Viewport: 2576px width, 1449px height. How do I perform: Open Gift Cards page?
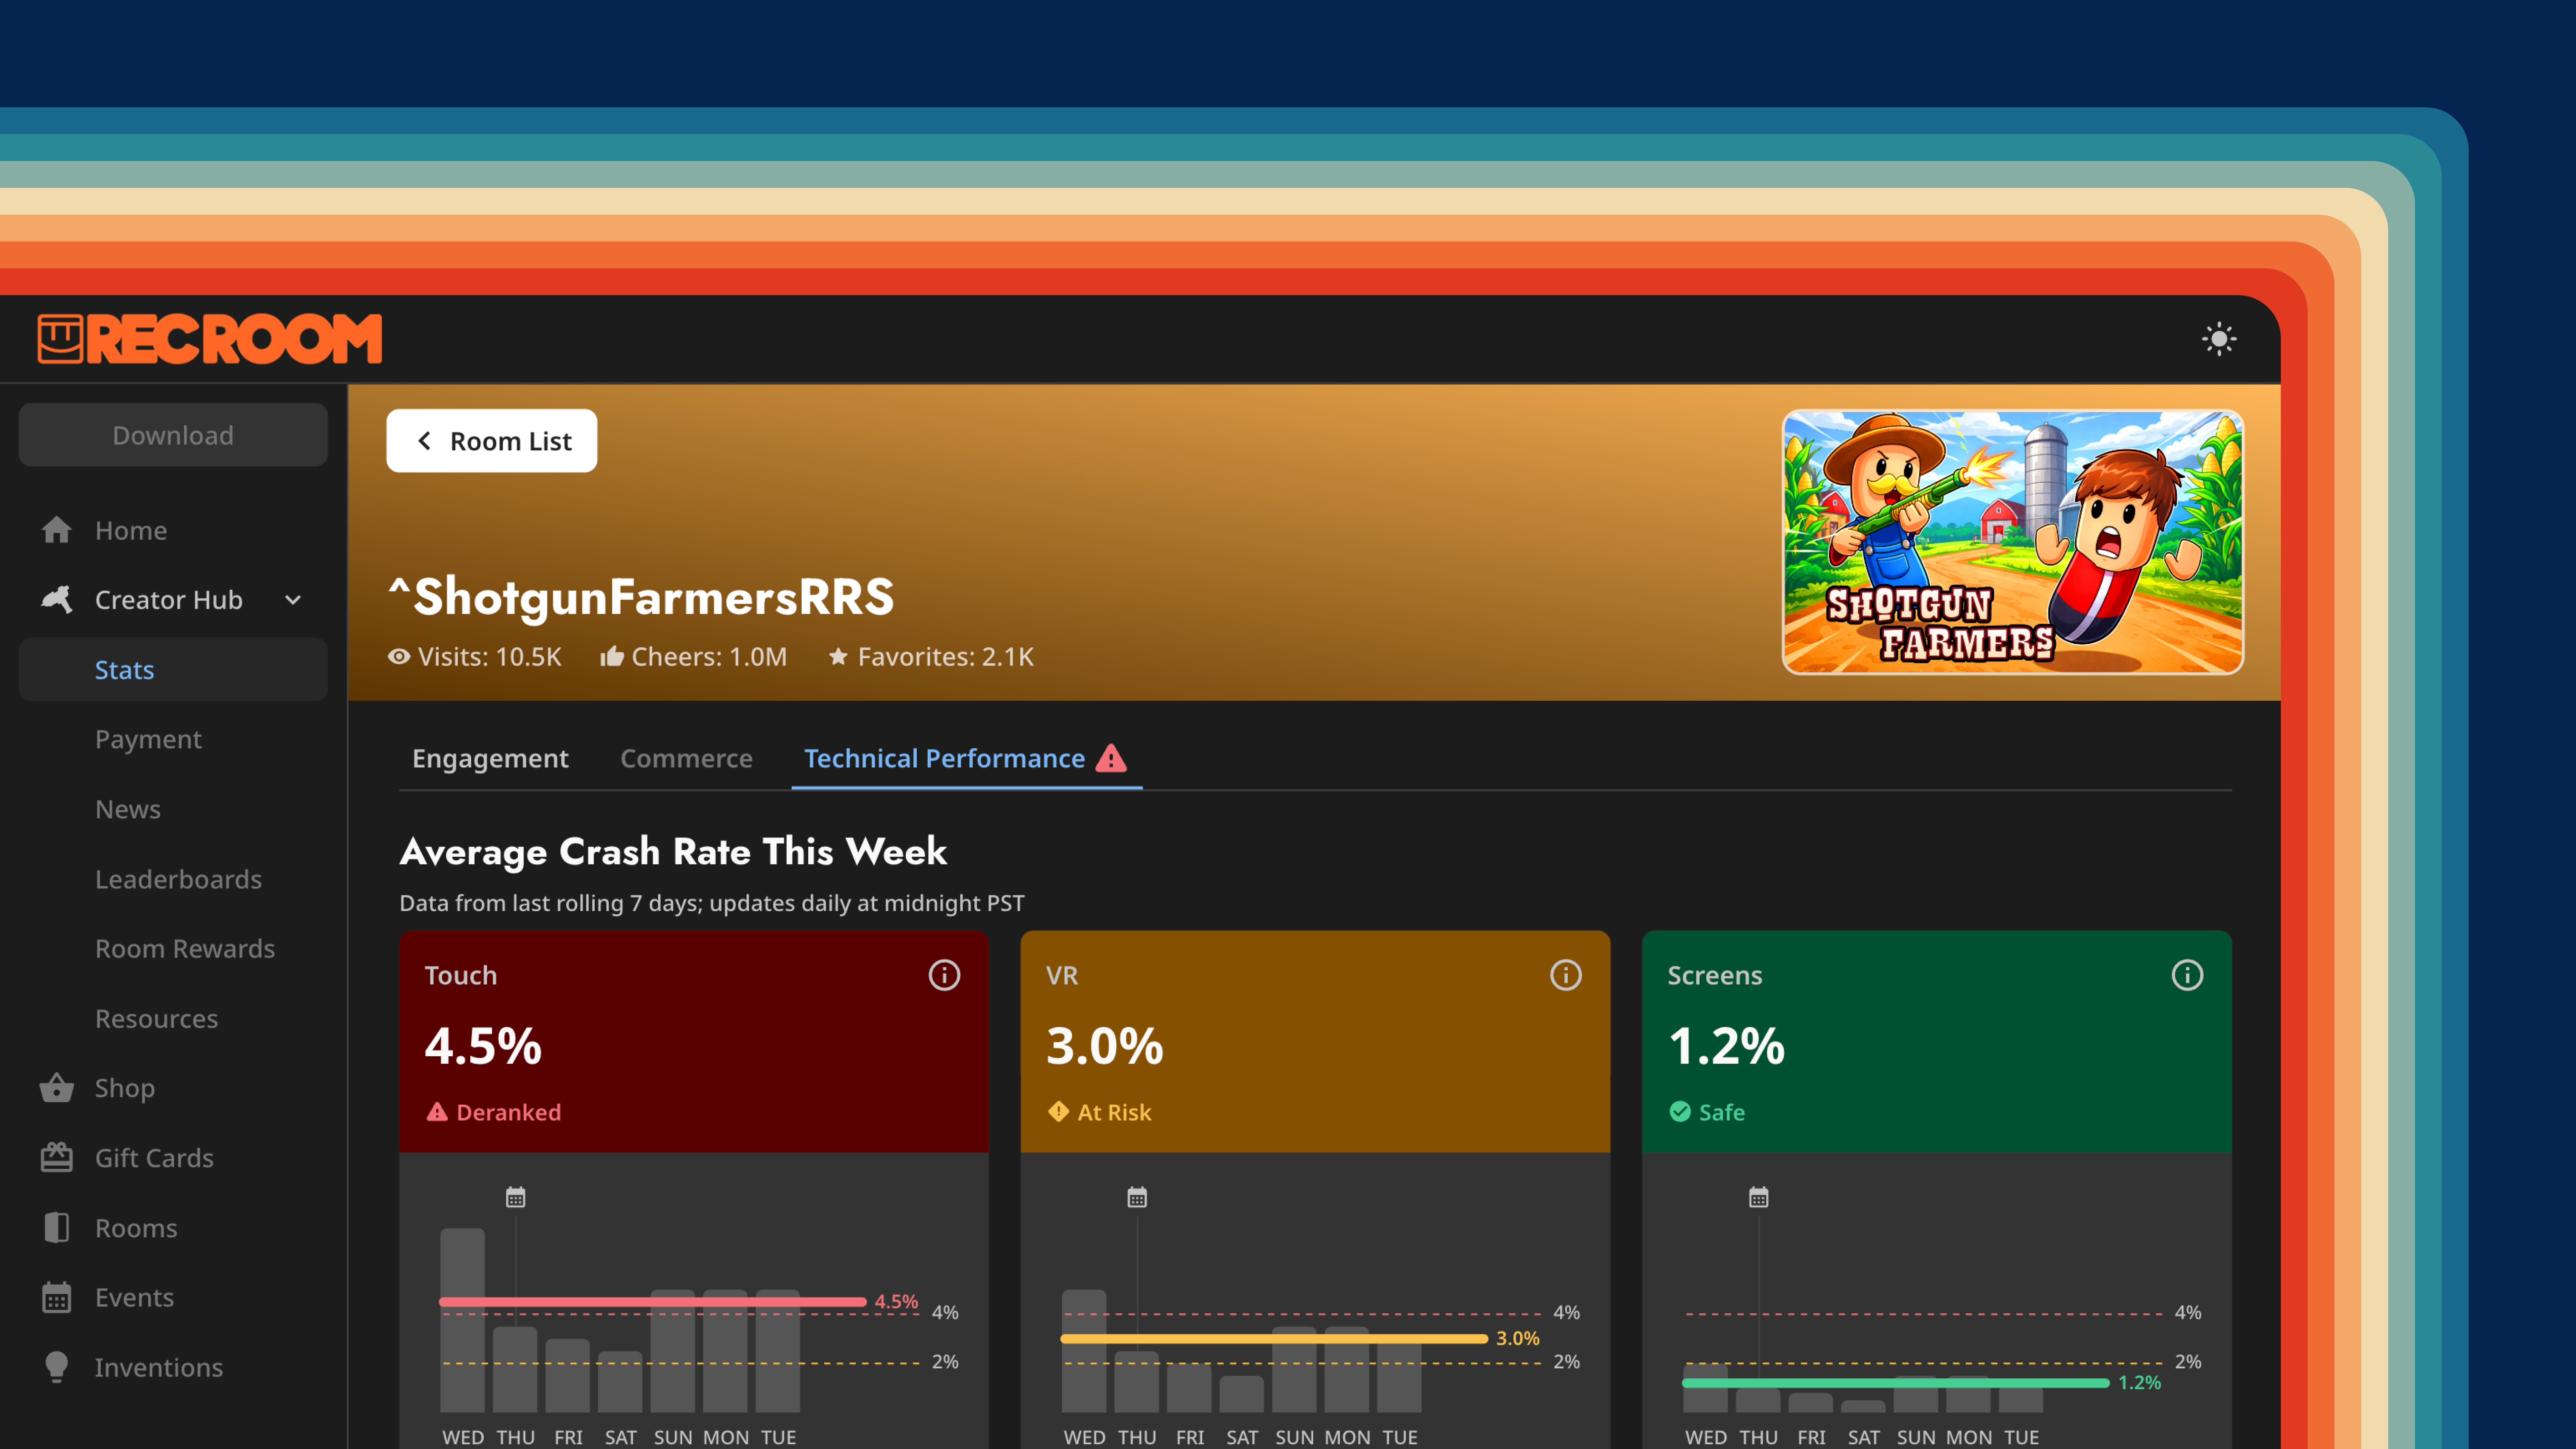[154, 1158]
